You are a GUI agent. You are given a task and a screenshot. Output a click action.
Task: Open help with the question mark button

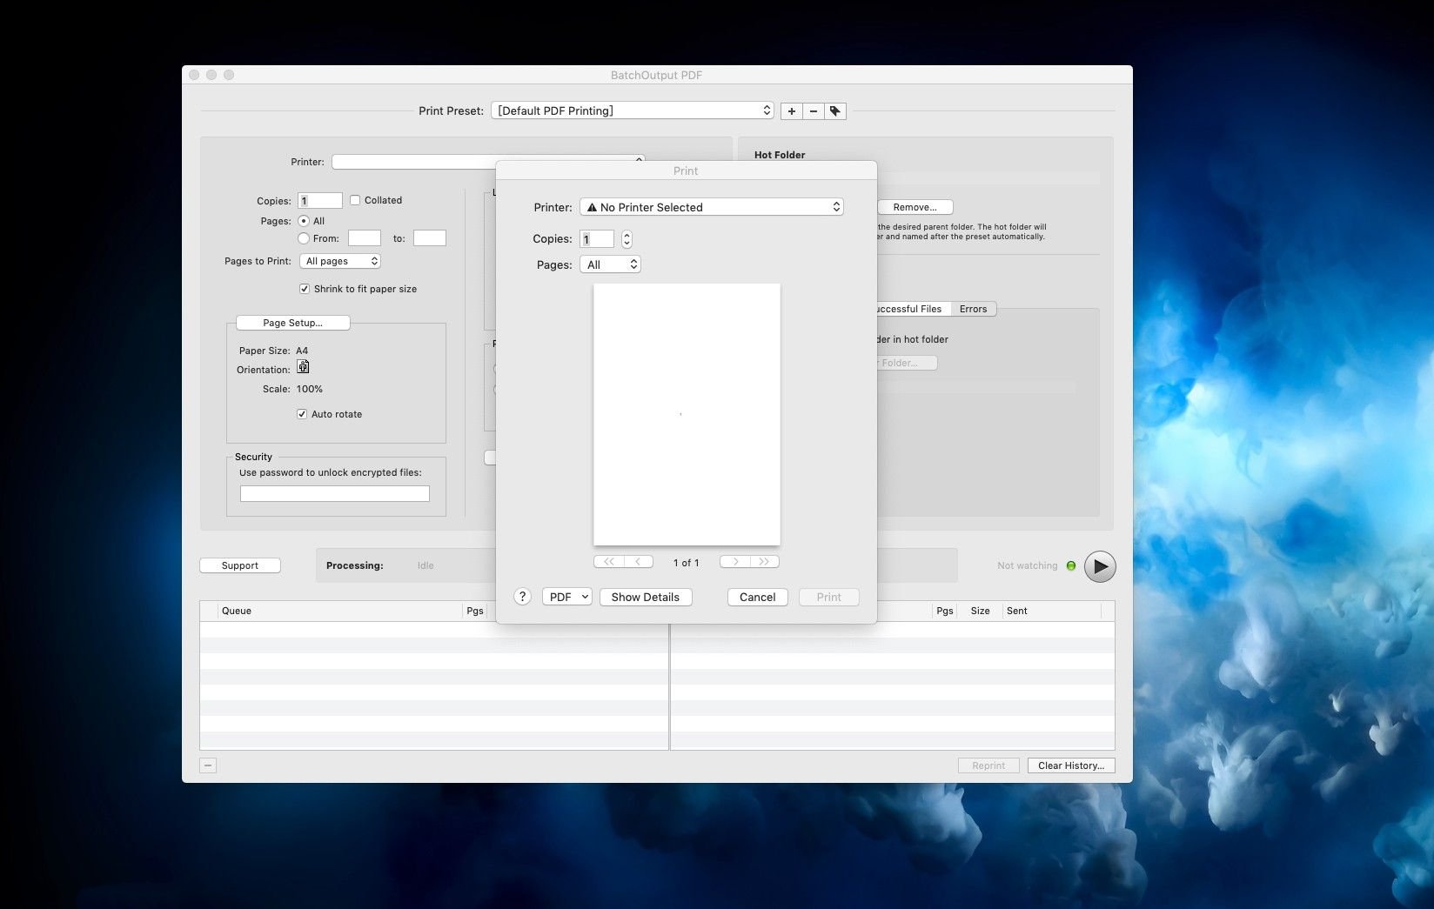[x=522, y=597]
